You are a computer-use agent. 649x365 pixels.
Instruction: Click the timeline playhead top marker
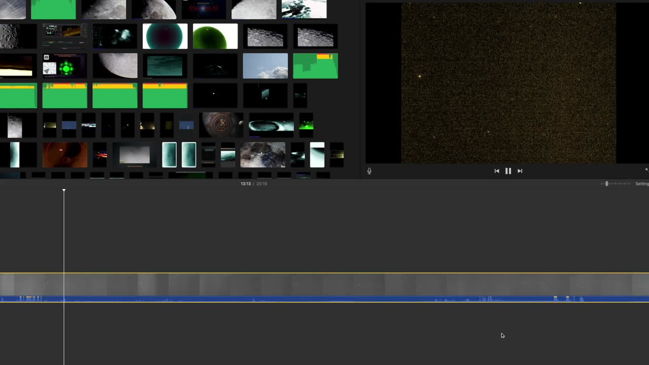[64, 190]
